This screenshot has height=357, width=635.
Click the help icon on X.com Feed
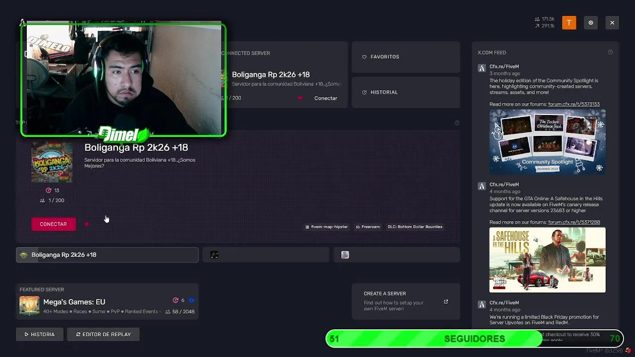coord(610,52)
